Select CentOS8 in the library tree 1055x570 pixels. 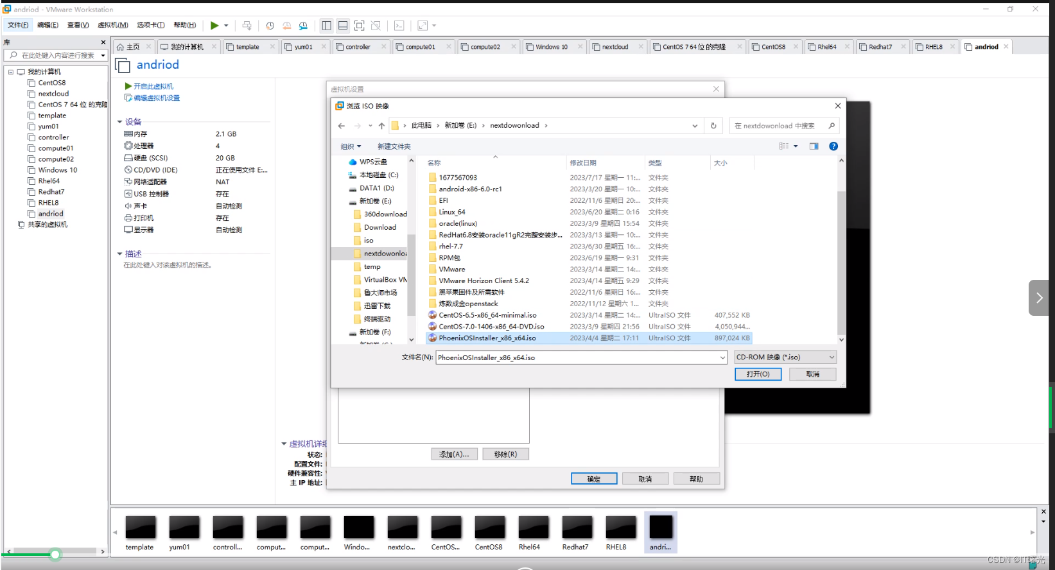(x=51, y=83)
